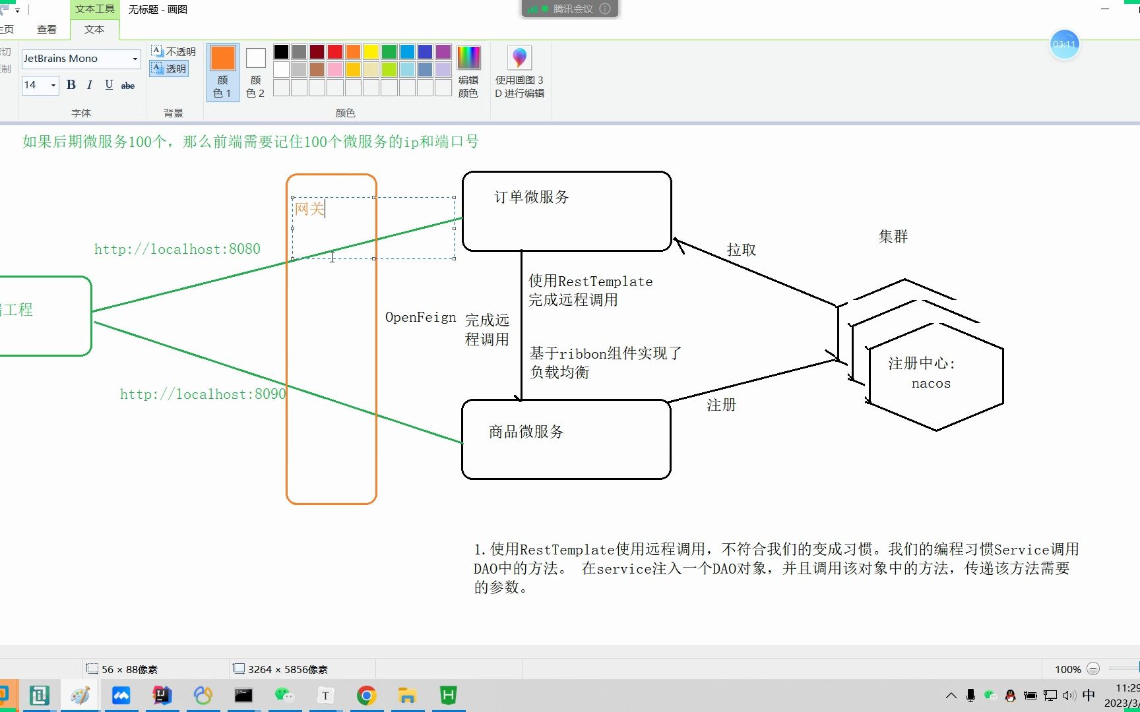Open the JetBrains Mono font dropdown
Screen dimensions: 1140x712
pos(135,59)
